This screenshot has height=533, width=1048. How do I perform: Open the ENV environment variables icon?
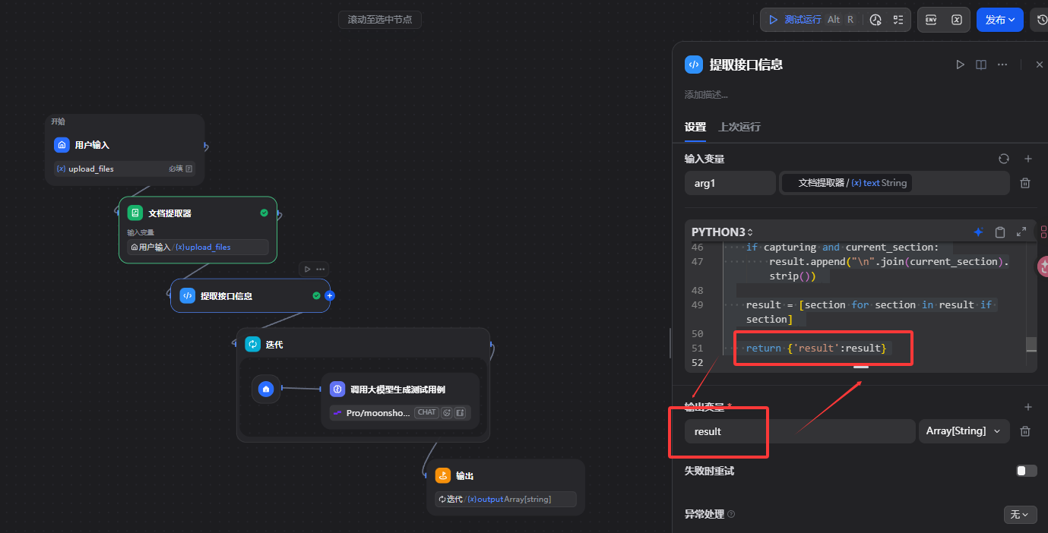pos(931,20)
